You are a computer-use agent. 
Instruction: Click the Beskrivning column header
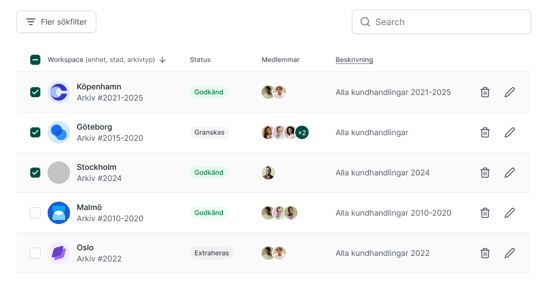coord(354,60)
